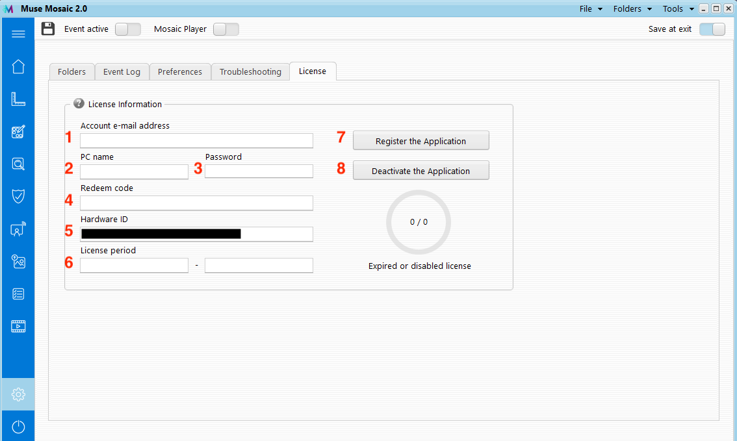This screenshot has width=737, height=441.
Task: Click the Muse Mosaic logo in title bar
Action: [x=8, y=9]
